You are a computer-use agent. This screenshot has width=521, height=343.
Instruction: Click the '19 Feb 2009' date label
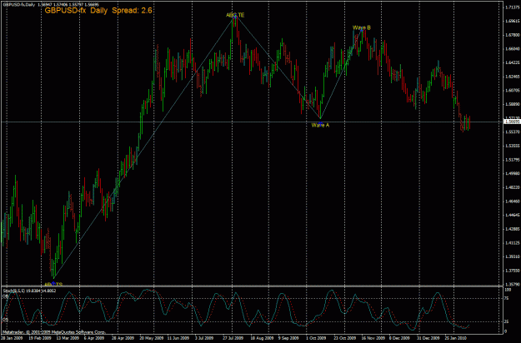pyautogui.click(x=39, y=338)
